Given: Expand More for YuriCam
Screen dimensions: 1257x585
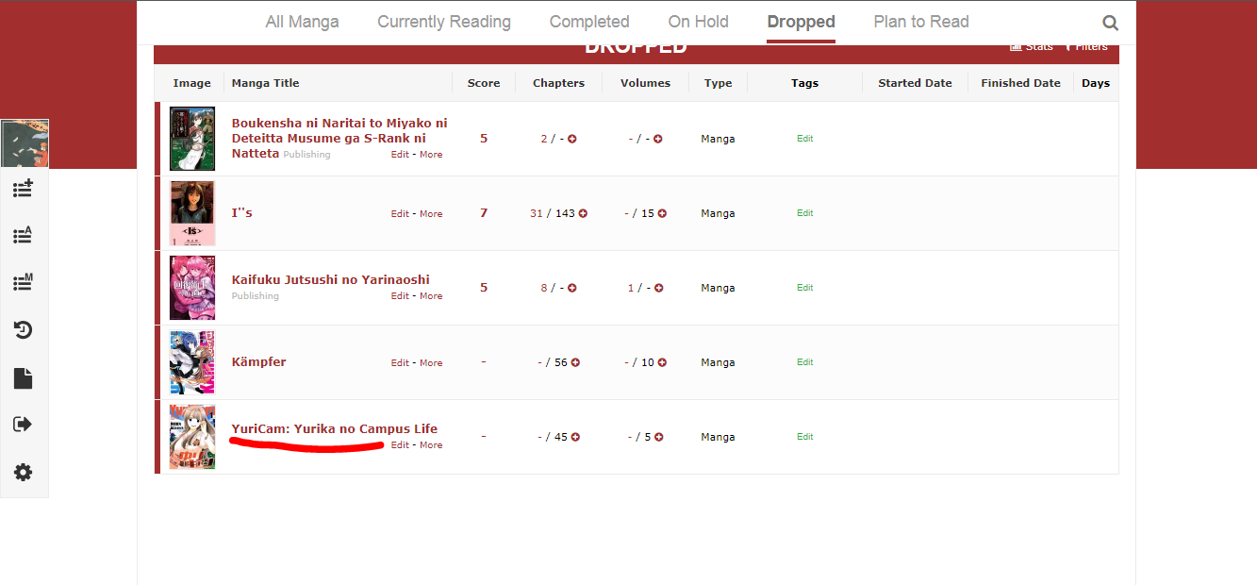Looking at the screenshot, I should click(x=431, y=445).
